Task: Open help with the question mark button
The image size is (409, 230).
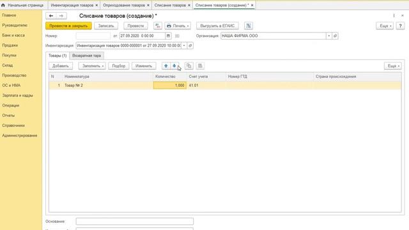Action: click(x=400, y=26)
